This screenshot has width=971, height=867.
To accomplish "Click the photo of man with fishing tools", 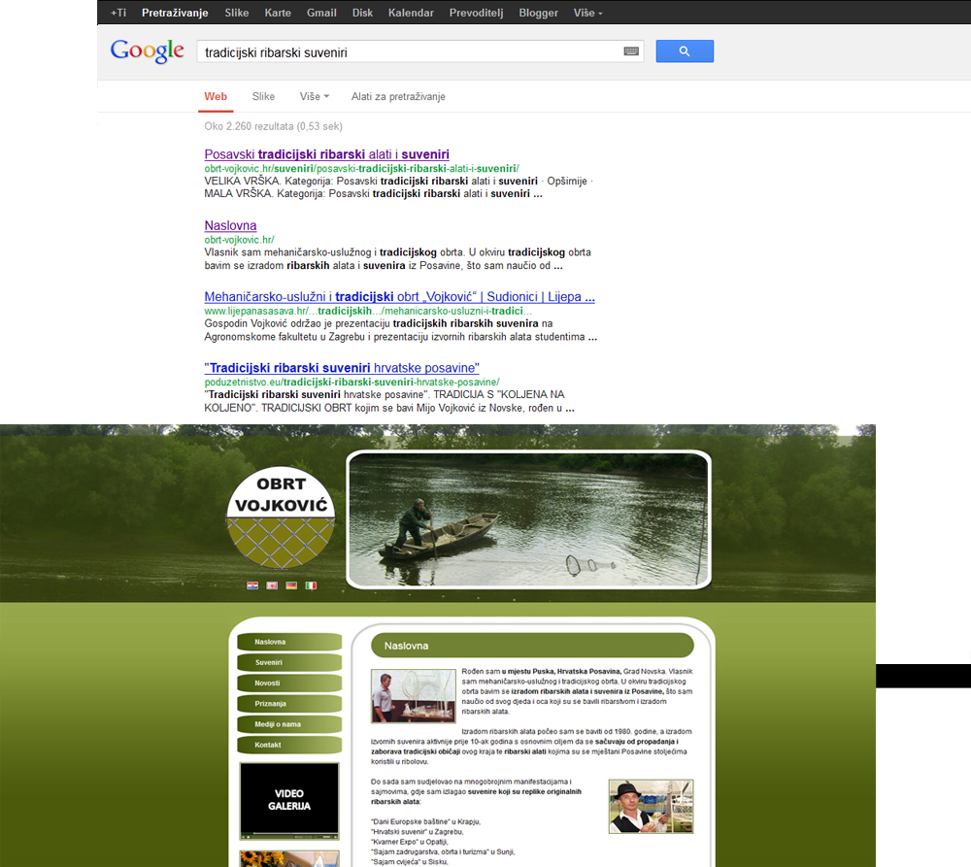I will pyautogui.click(x=413, y=696).
